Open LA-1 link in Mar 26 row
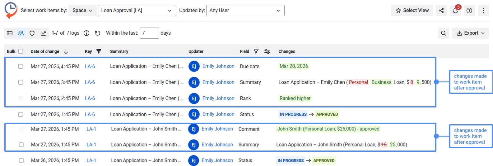 point(91,160)
